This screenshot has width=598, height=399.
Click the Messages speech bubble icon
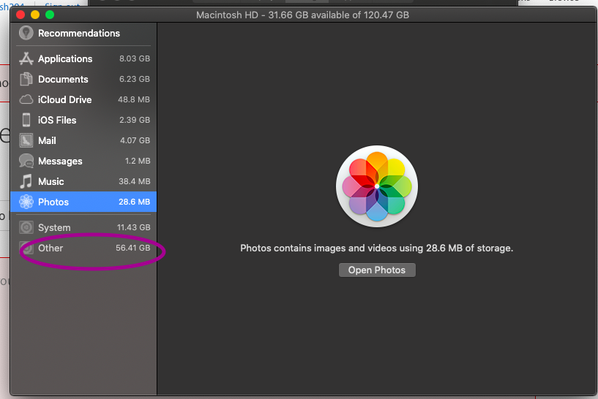(x=26, y=161)
